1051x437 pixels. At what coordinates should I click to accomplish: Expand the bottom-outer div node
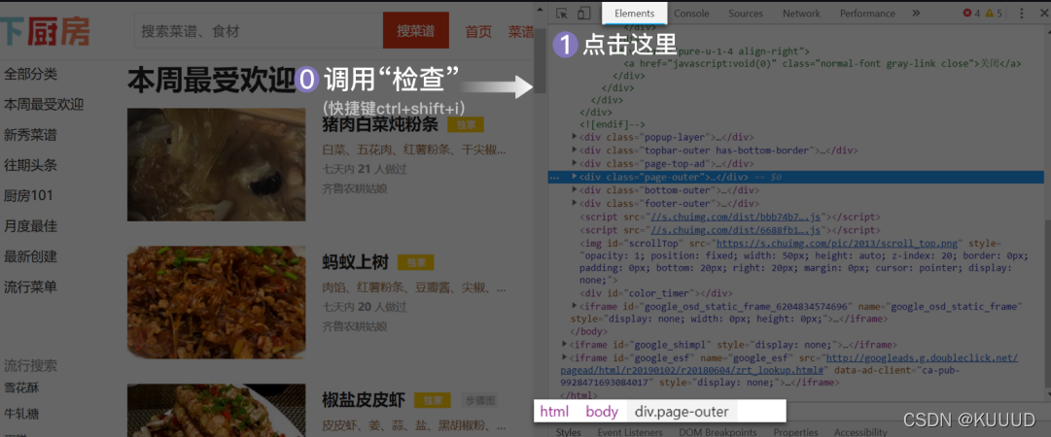point(575,189)
